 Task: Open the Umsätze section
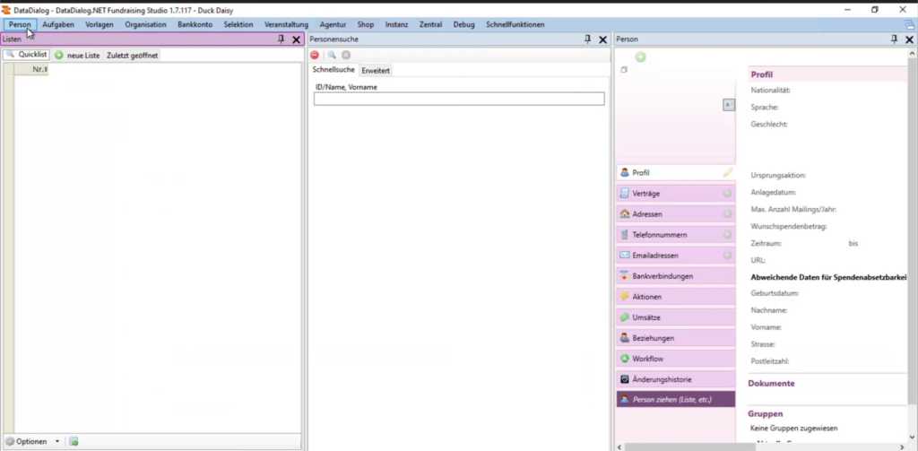click(676, 317)
